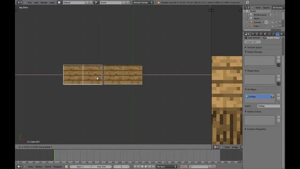Click the screen layout browse icon
The width and height of the screenshot is (300, 169).
pyautogui.click(x=59, y=2)
